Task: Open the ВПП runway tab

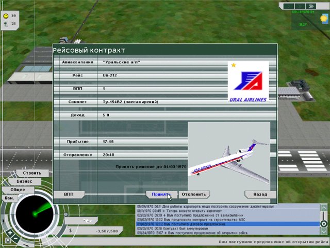Action: (x=69, y=195)
